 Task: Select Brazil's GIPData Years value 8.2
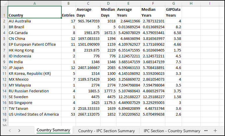coord(173,27)
